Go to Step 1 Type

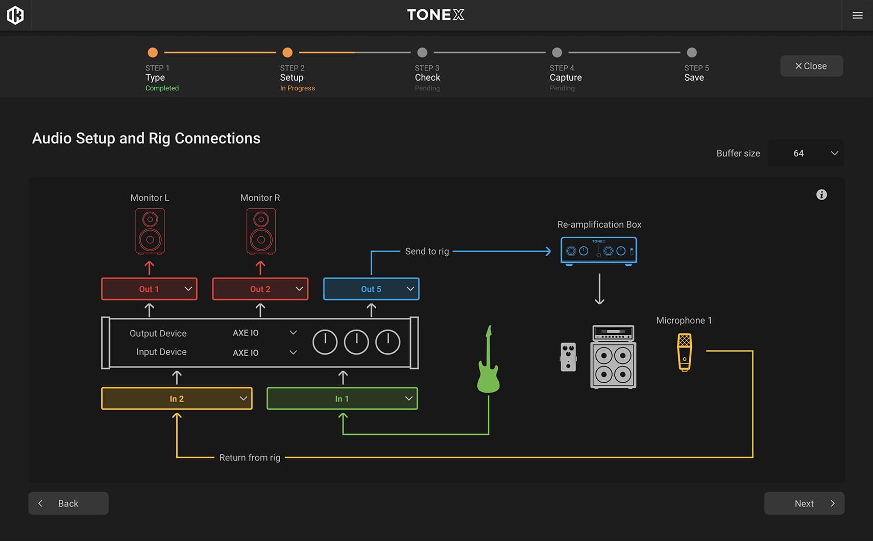point(153,53)
